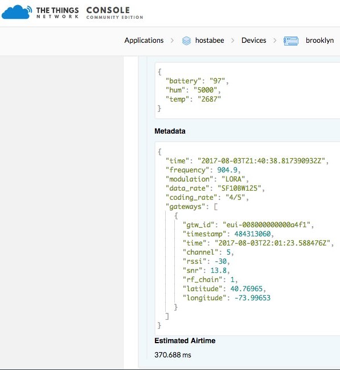Click the CONSOLE Community Edition title

coord(114,13)
